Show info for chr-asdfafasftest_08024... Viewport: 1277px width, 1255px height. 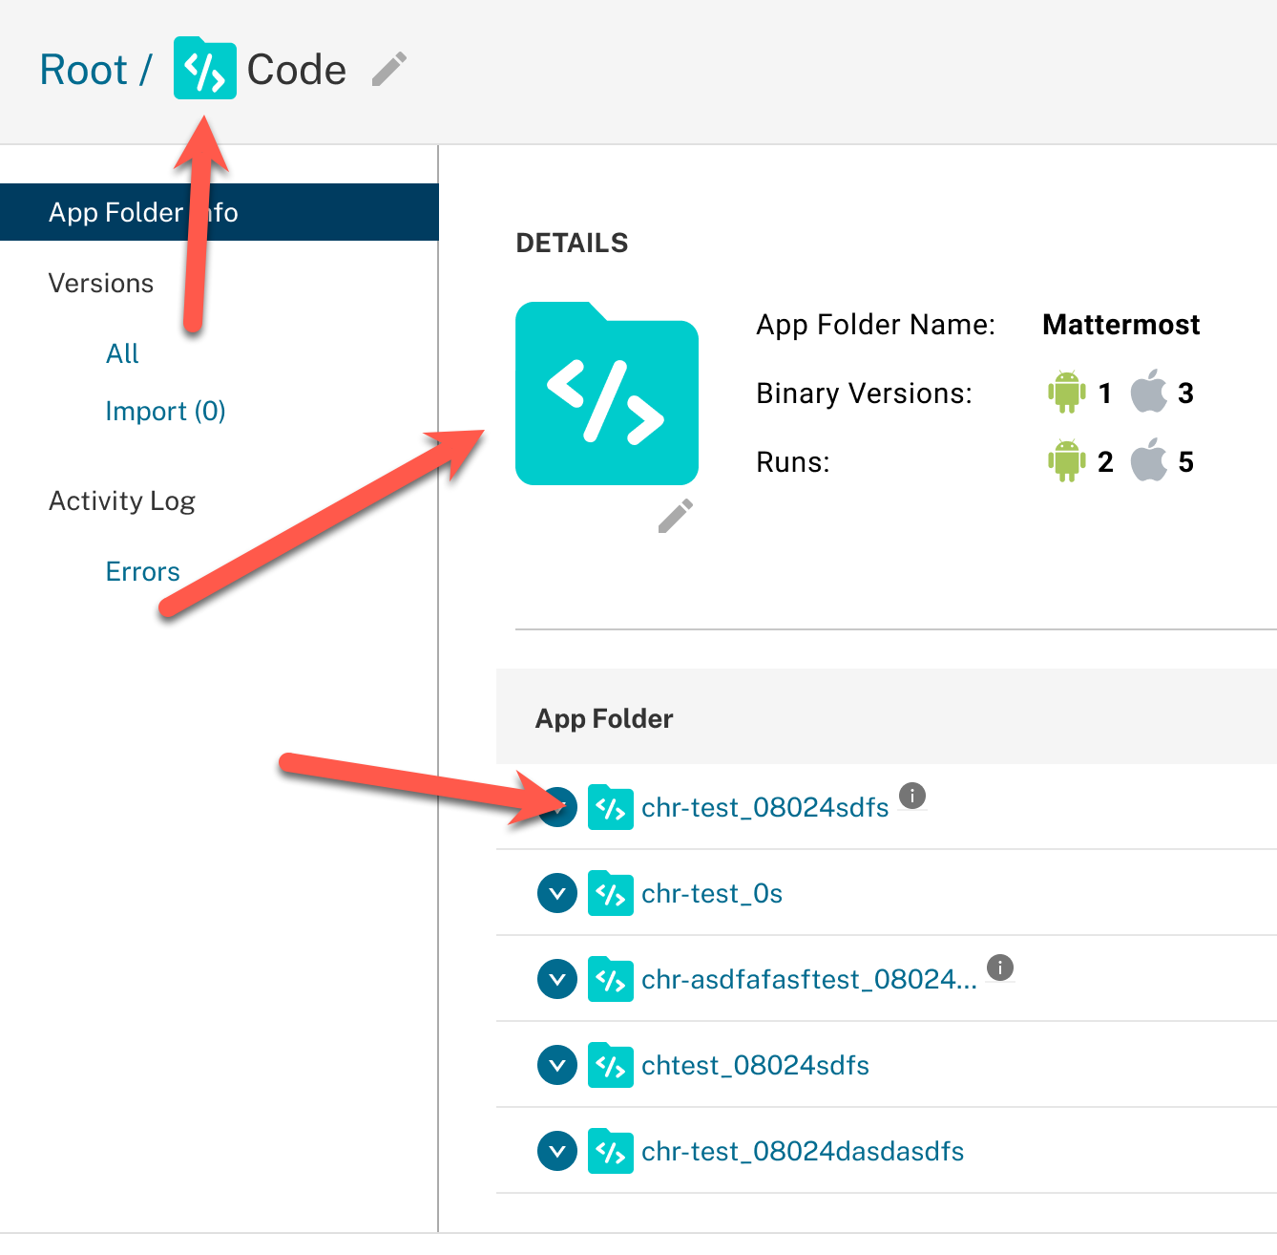tap(999, 967)
